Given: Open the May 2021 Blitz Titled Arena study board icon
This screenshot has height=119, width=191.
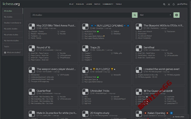Looking at the screenshot, I should point(32,26).
